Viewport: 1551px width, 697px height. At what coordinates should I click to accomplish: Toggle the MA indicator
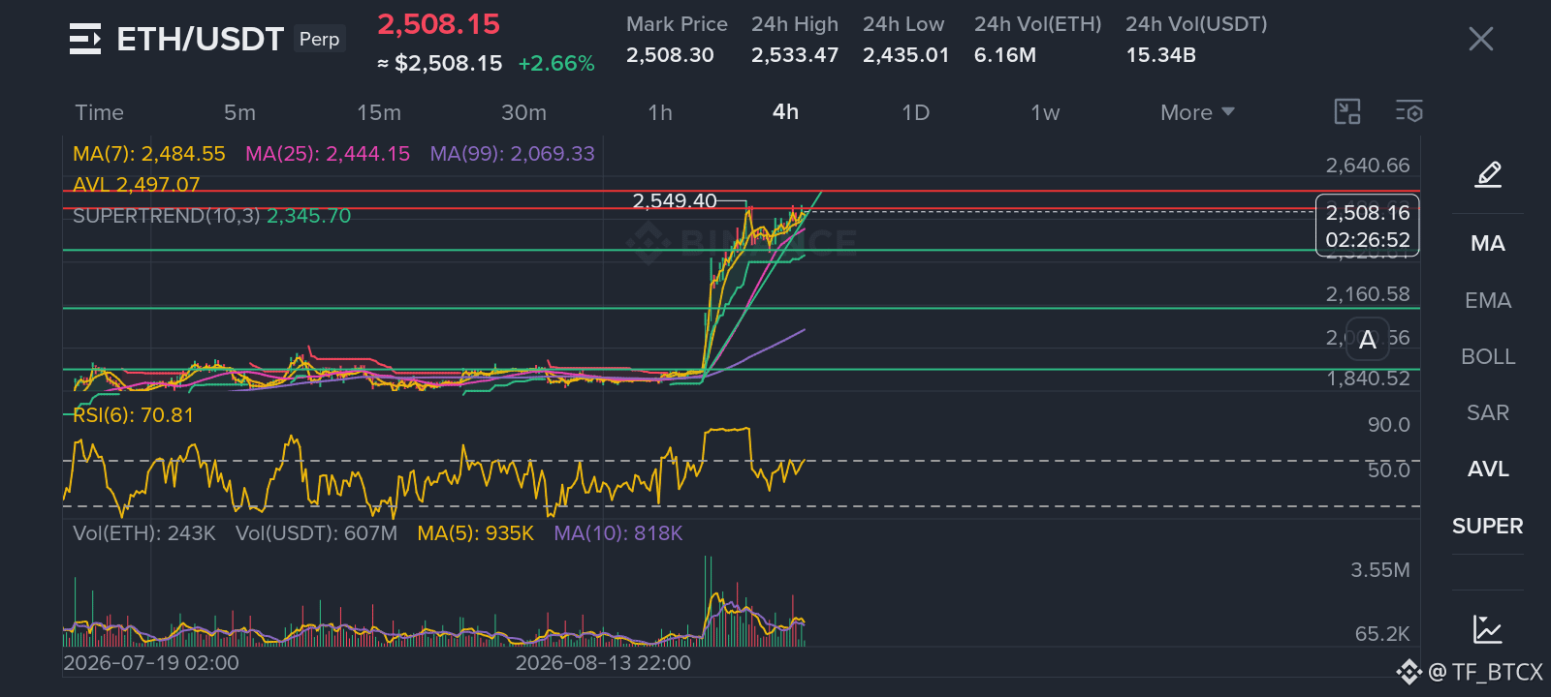point(1488,244)
